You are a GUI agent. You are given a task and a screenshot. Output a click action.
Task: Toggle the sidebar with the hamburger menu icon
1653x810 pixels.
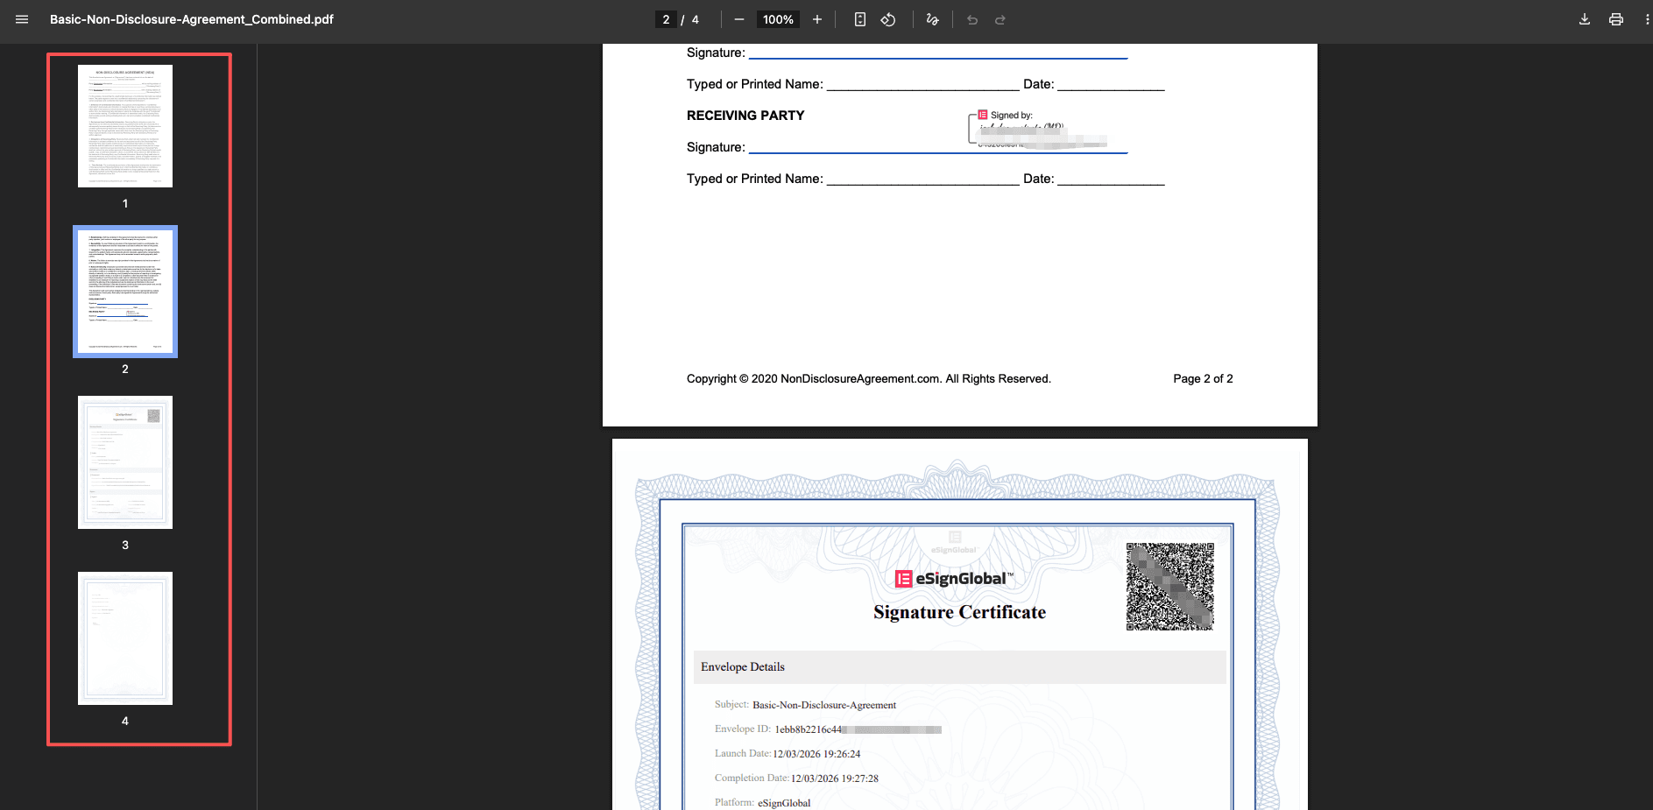(x=22, y=19)
